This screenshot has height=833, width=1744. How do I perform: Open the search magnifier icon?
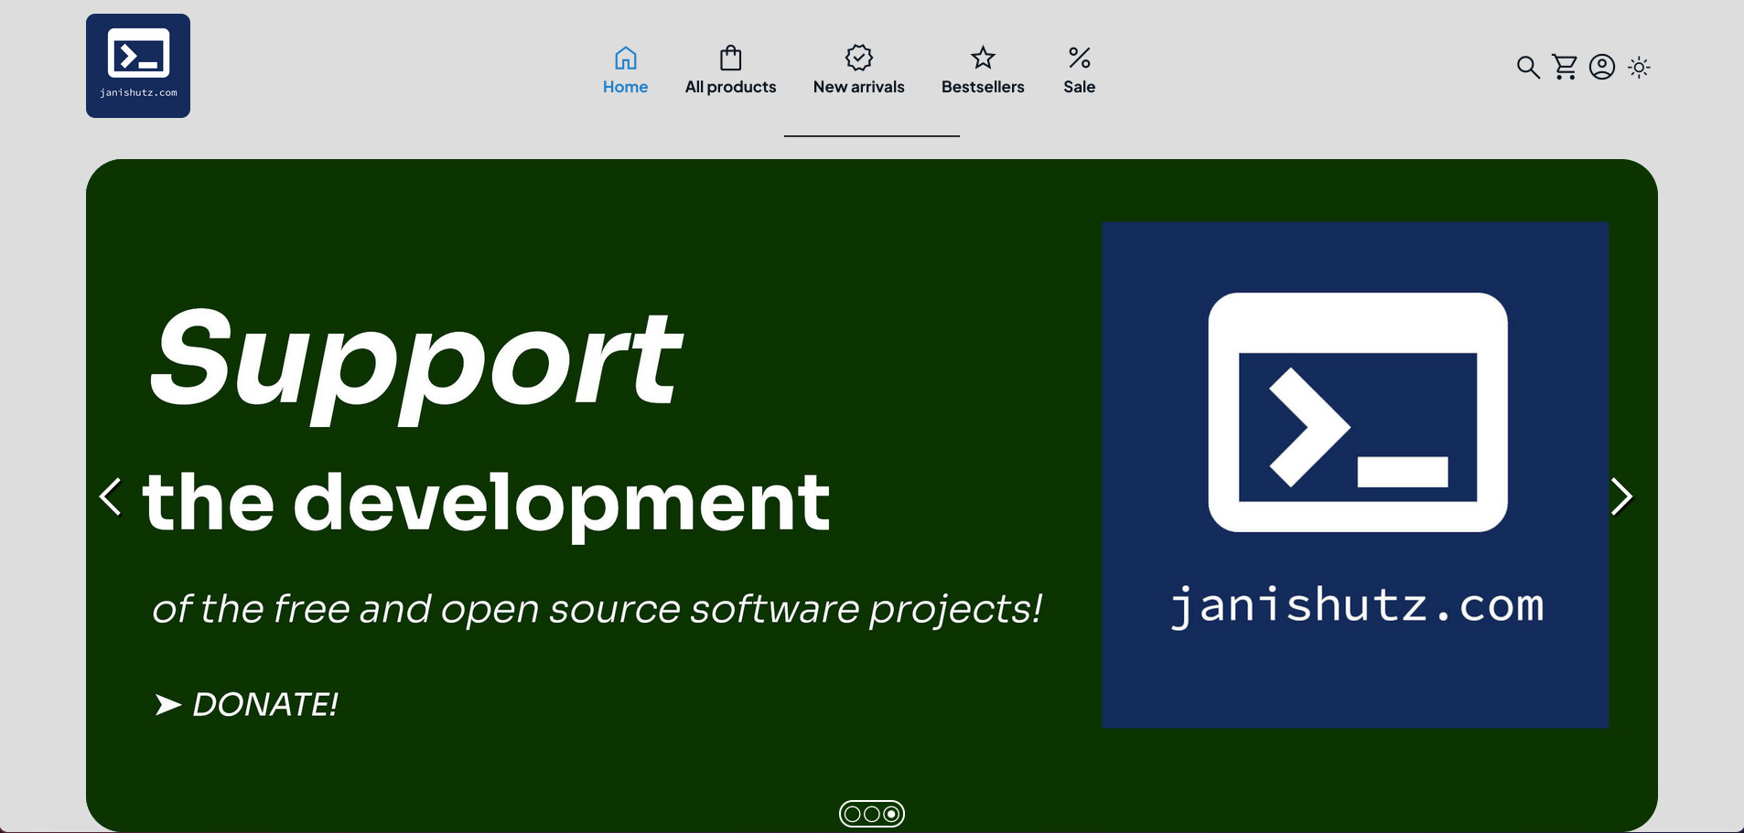click(x=1527, y=67)
